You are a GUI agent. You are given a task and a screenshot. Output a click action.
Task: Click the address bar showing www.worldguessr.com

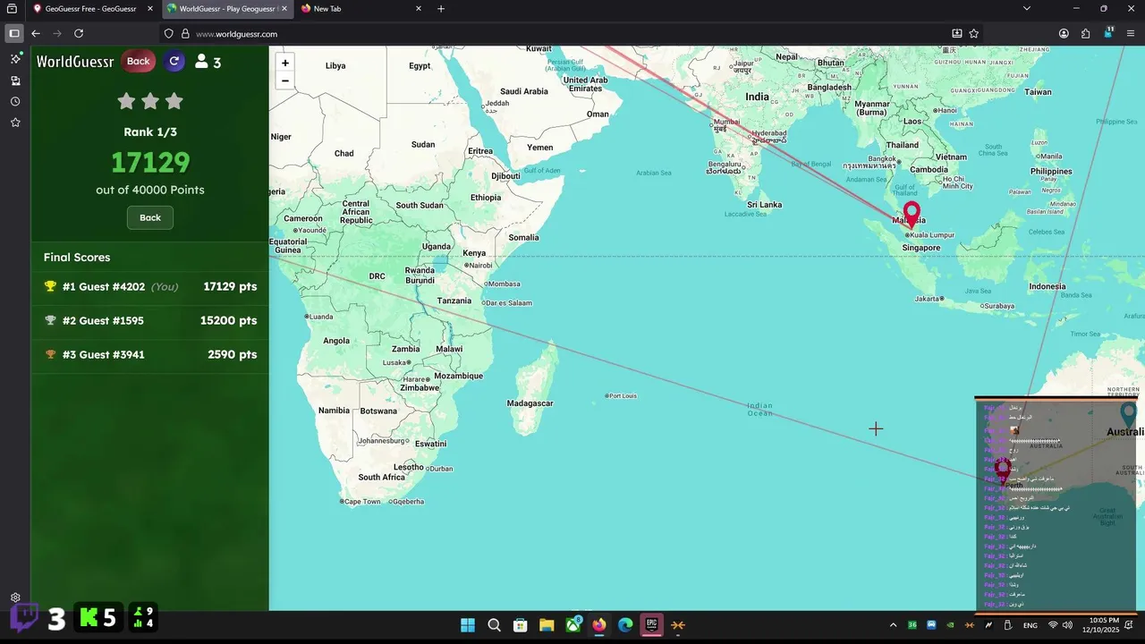pyautogui.click(x=572, y=34)
